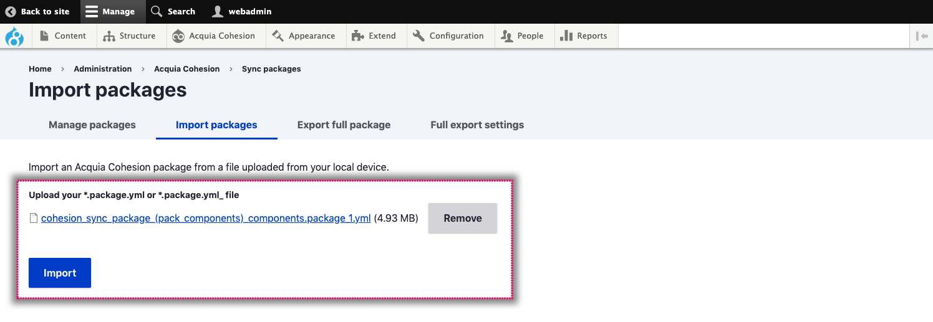Click the Configuration wrench icon
The image size is (933, 322).
pyautogui.click(x=418, y=36)
